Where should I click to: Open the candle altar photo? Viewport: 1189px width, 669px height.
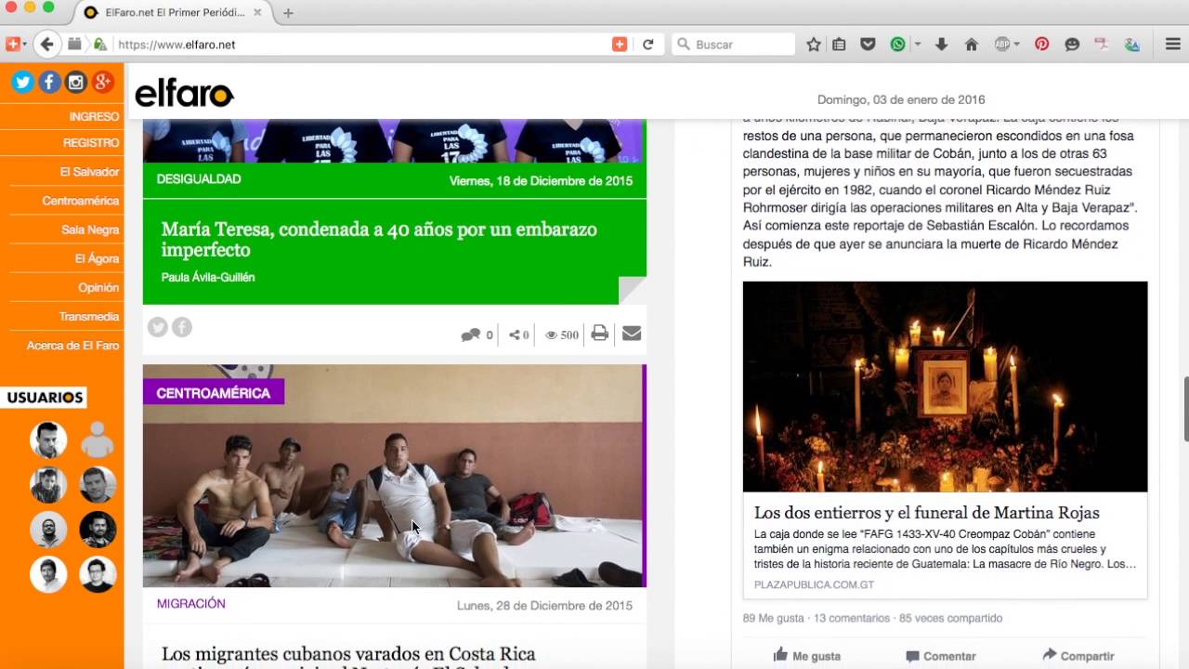(x=945, y=387)
